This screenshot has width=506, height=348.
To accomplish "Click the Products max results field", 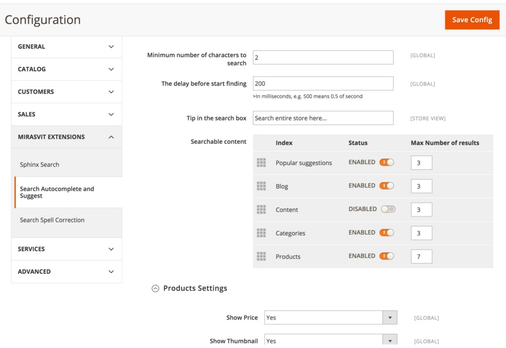I will coord(421,256).
